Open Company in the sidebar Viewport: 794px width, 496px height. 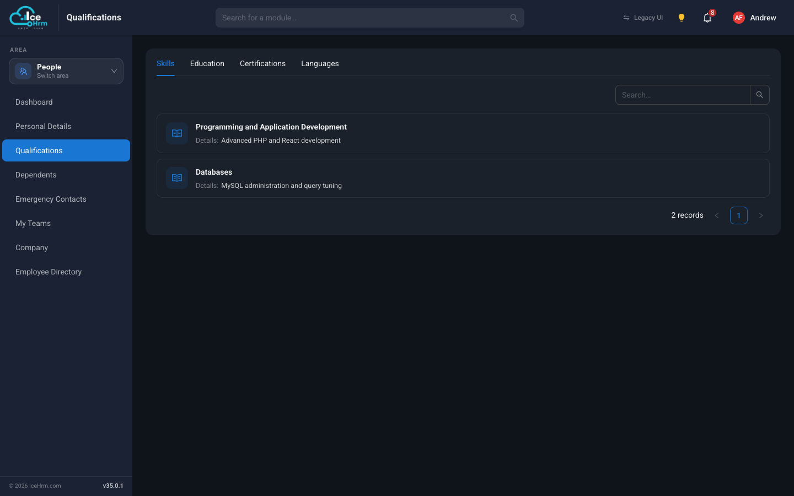[x=66, y=247]
